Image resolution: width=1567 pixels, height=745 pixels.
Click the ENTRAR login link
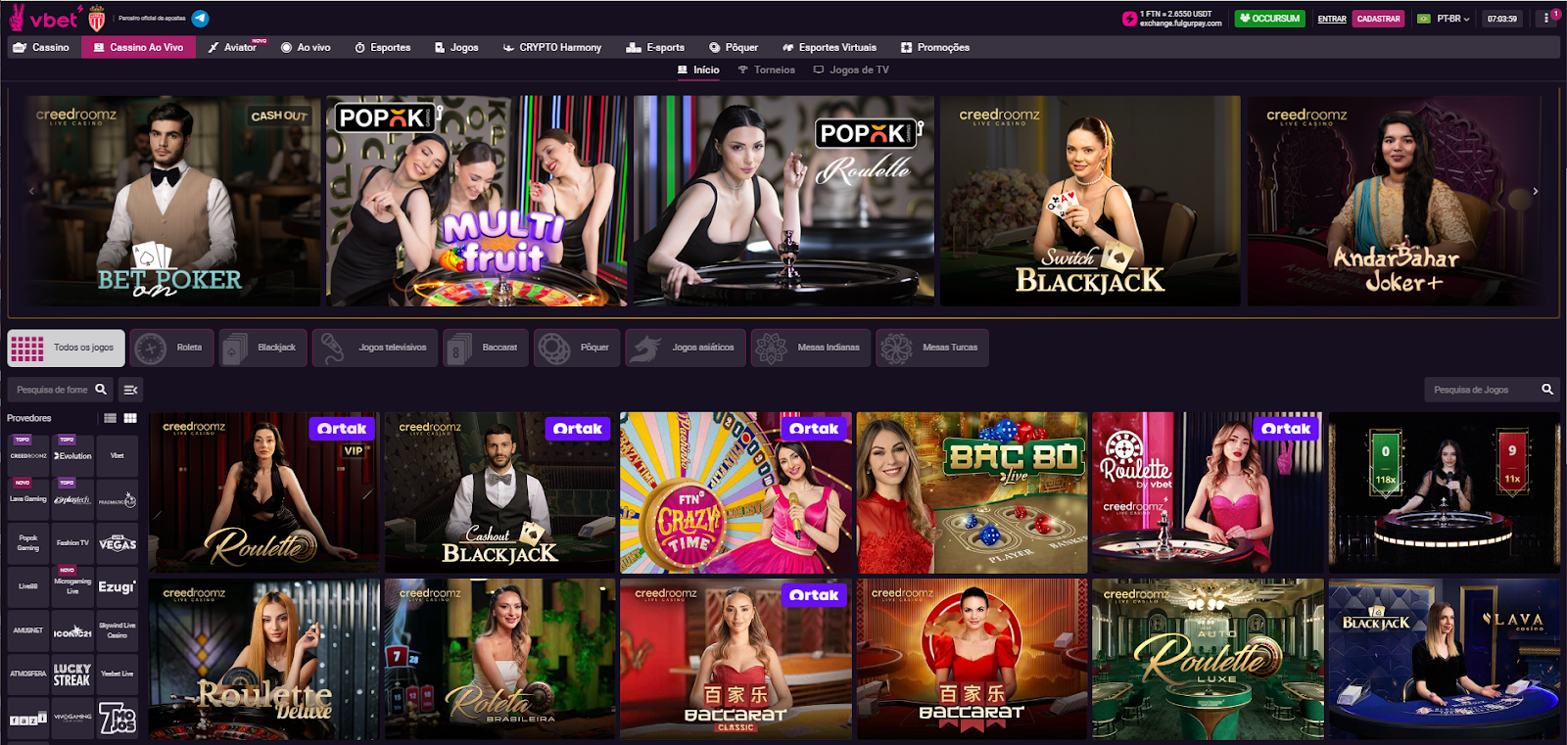click(x=1332, y=19)
